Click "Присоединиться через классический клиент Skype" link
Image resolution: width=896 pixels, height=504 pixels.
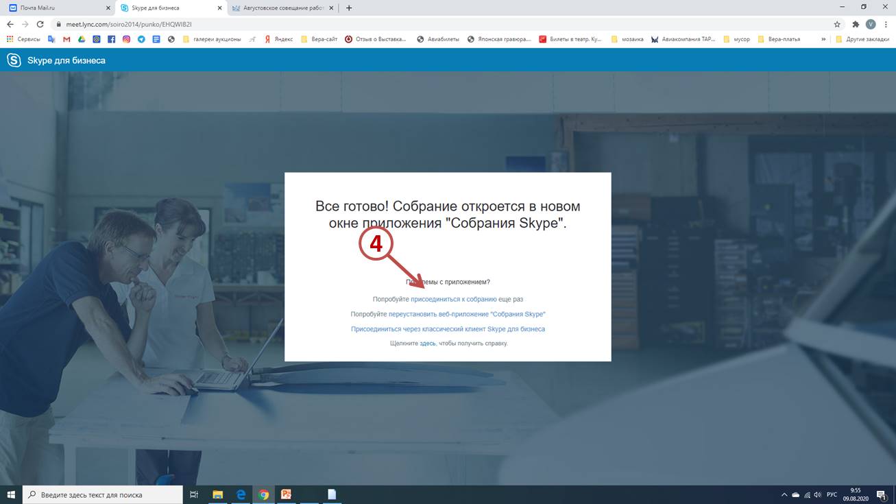448,329
